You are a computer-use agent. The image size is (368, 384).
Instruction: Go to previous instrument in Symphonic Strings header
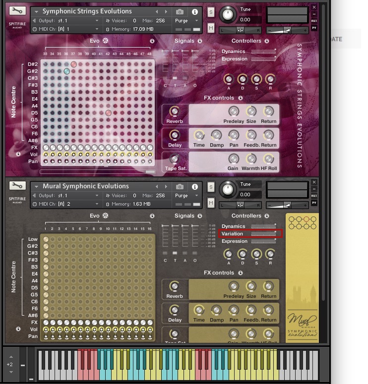[x=157, y=12]
